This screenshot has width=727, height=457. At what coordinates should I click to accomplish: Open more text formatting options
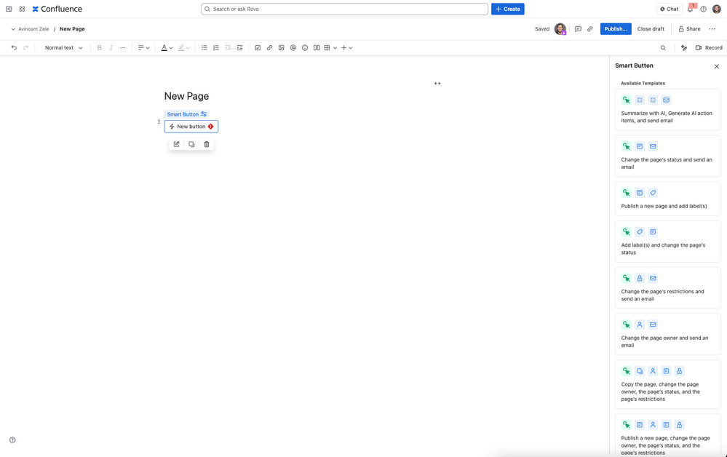[x=123, y=48]
